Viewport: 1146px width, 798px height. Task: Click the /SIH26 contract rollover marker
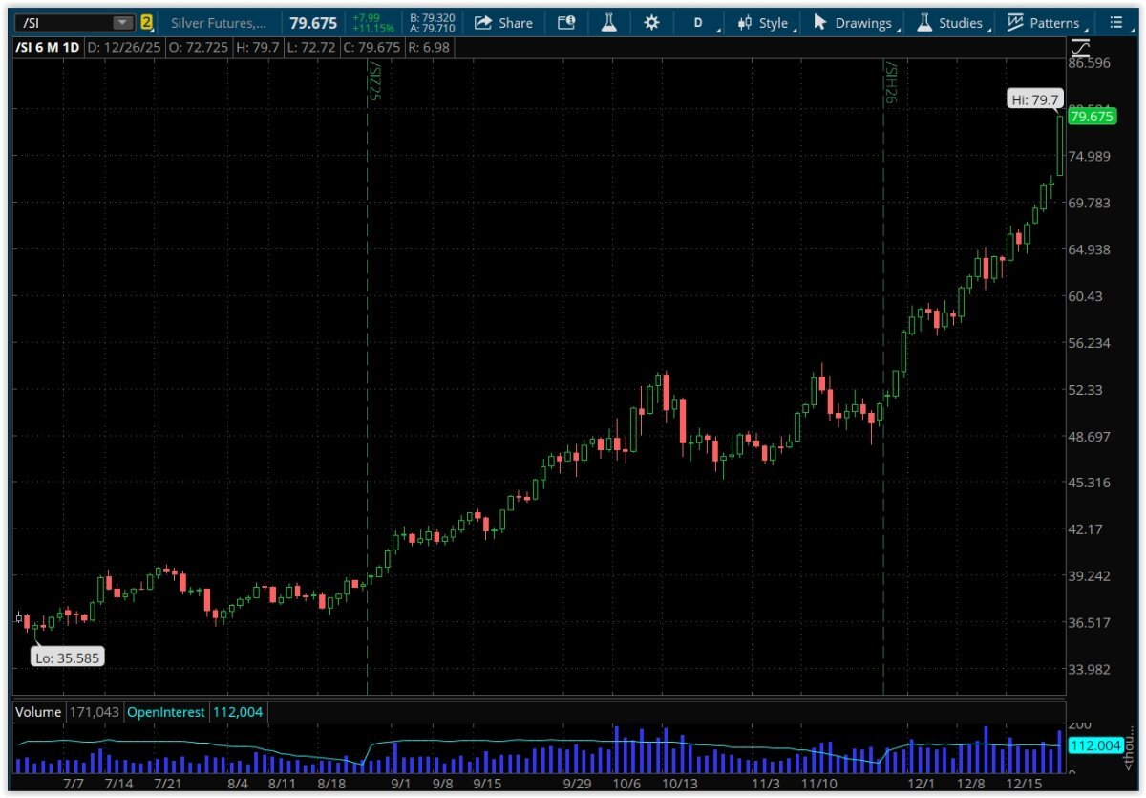(890, 82)
